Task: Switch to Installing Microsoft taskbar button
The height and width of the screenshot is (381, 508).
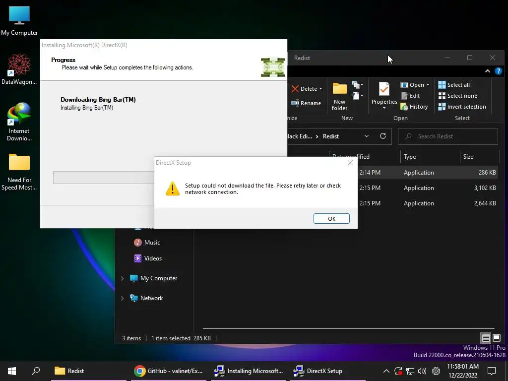Action: coord(249,371)
